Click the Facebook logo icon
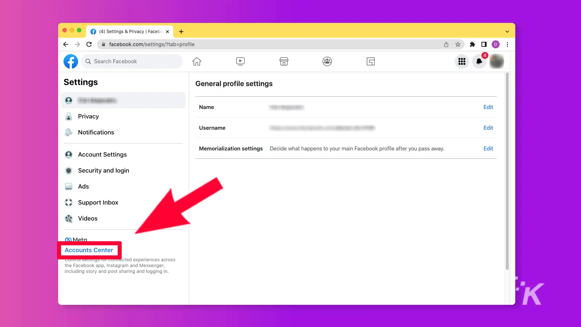The height and width of the screenshot is (327, 581). tap(71, 61)
